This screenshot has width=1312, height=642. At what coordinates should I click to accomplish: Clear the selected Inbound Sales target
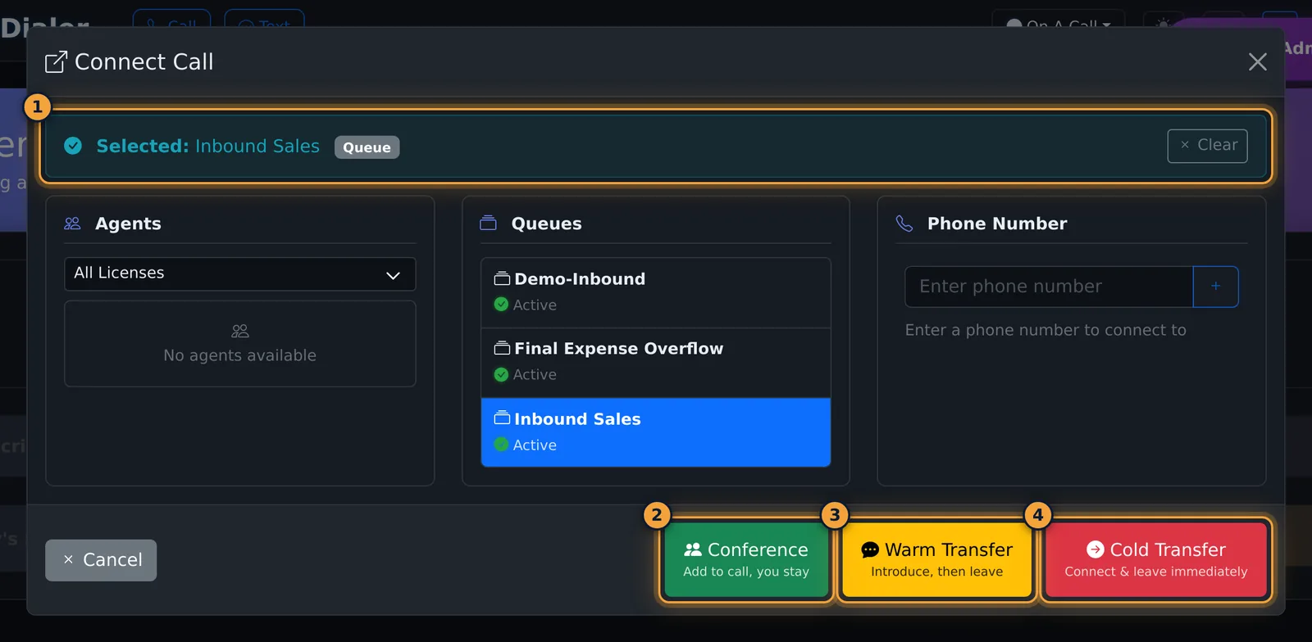pyautogui.click(x=1207, y=146)
